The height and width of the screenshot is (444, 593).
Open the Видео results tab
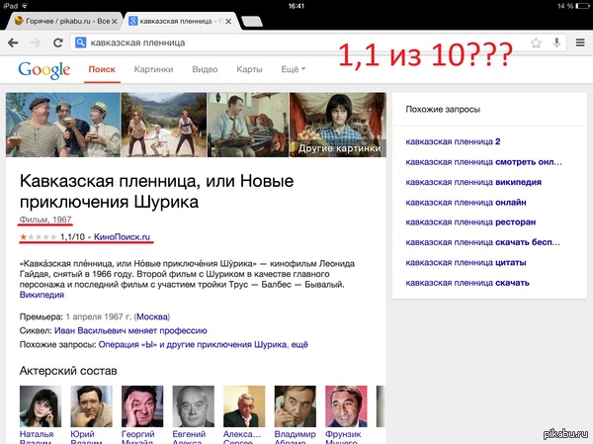205,69
